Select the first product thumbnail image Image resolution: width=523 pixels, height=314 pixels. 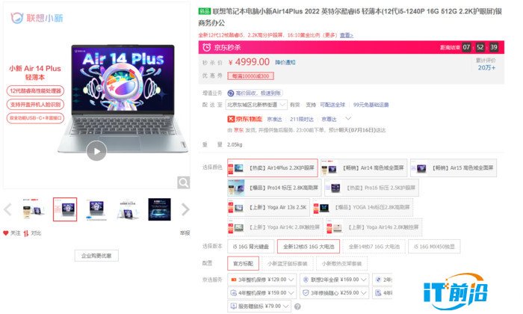pyautogui.click(x=34, y=209)
